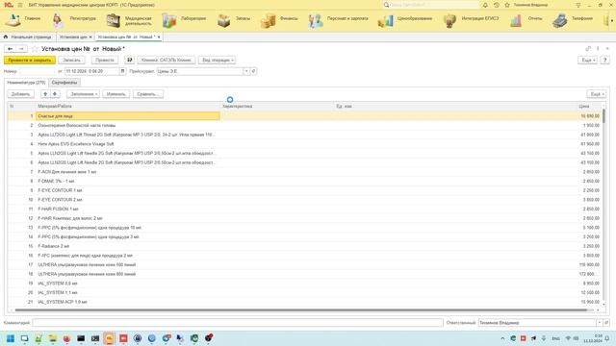Select row F-EYE CONTOUR 1 мл
616x346 pixels.
[x=305, y=190]
